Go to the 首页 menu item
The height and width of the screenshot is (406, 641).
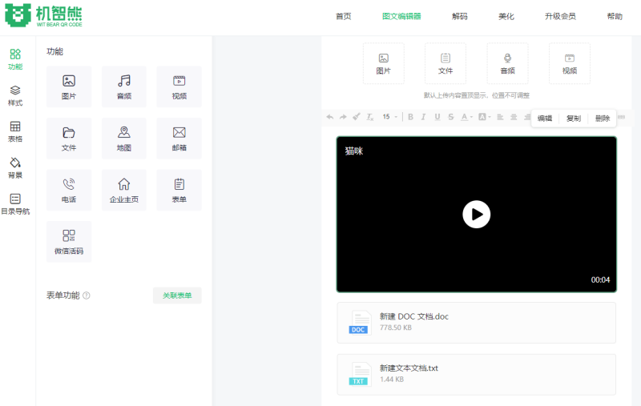(x=344, y=16)
